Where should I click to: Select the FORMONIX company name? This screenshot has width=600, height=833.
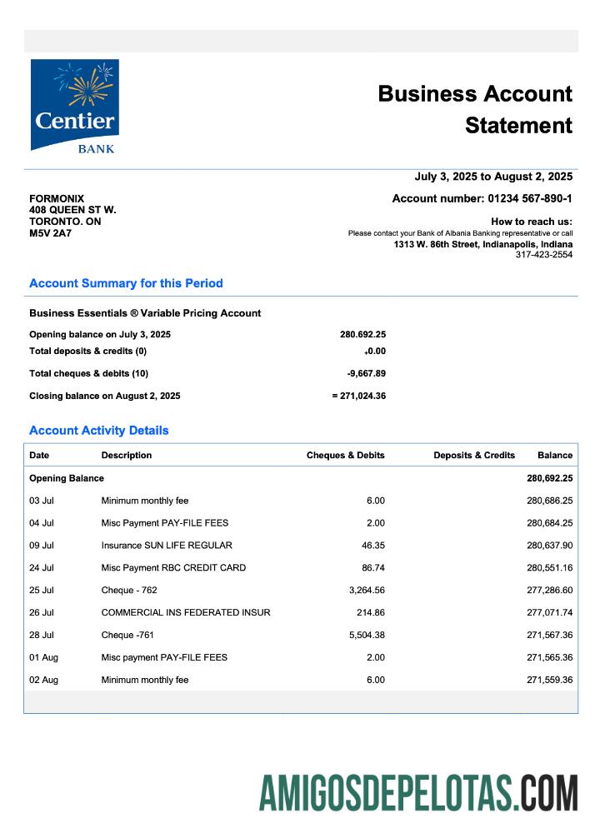click(57, 198)
